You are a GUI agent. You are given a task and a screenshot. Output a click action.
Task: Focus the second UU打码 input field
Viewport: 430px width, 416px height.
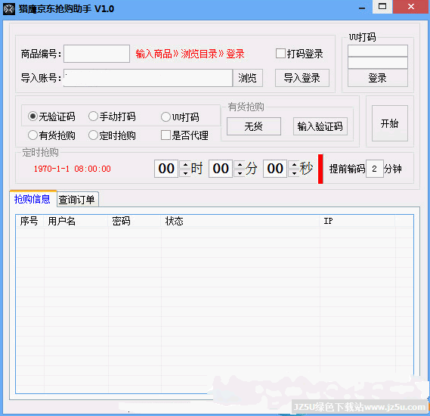pos(378,63)
